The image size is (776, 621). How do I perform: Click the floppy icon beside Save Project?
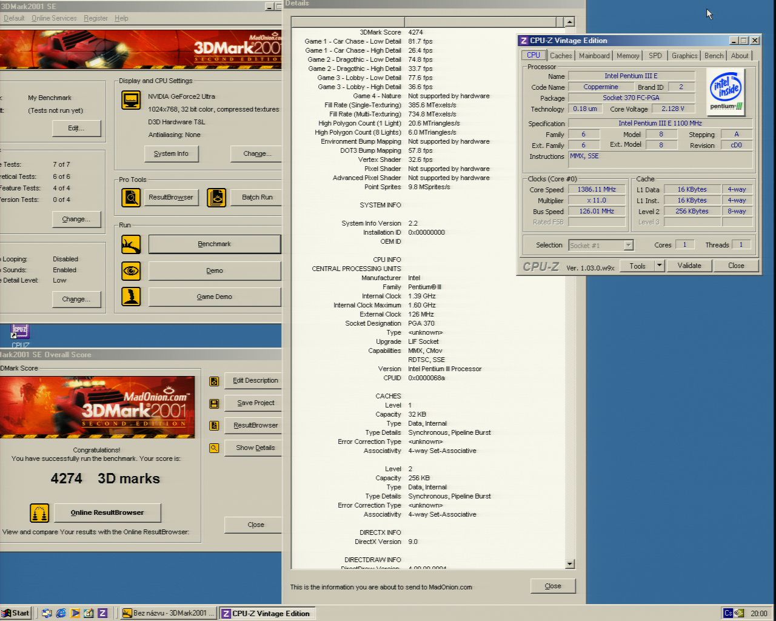point(214,403)
